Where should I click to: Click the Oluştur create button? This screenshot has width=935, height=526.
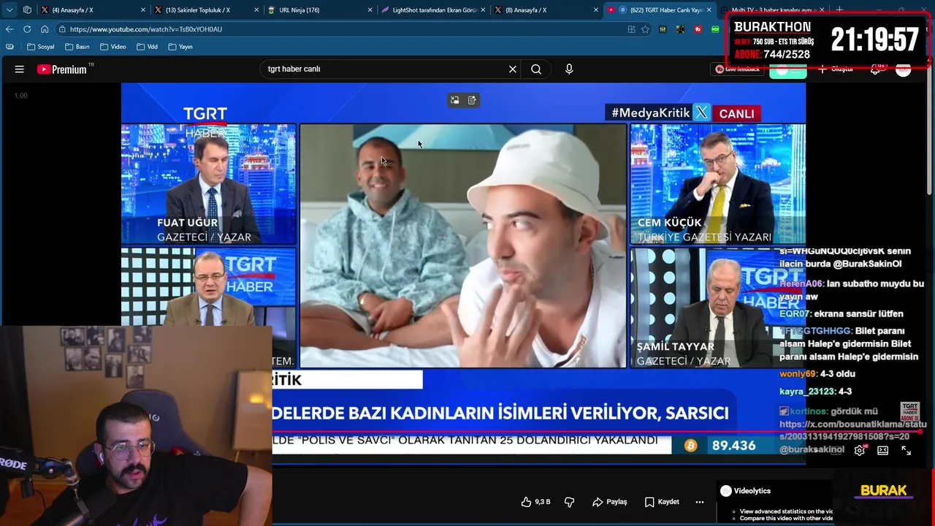[x=836, y=69]
